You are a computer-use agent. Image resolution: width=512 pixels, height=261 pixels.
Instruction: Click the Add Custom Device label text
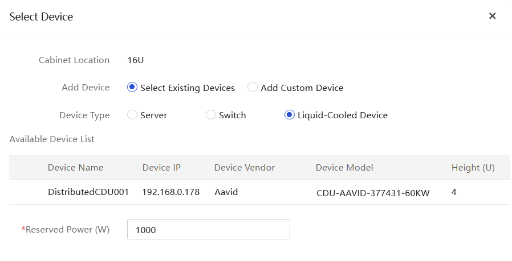click(302, 88)
